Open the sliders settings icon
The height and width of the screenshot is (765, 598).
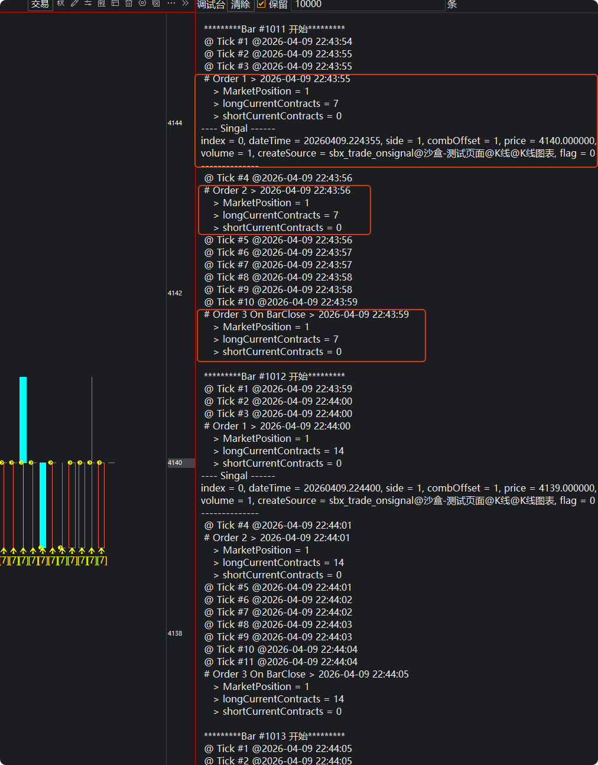[88, 3]
